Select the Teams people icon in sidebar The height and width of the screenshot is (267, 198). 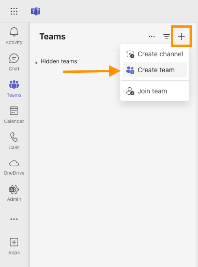coord(14,84)
